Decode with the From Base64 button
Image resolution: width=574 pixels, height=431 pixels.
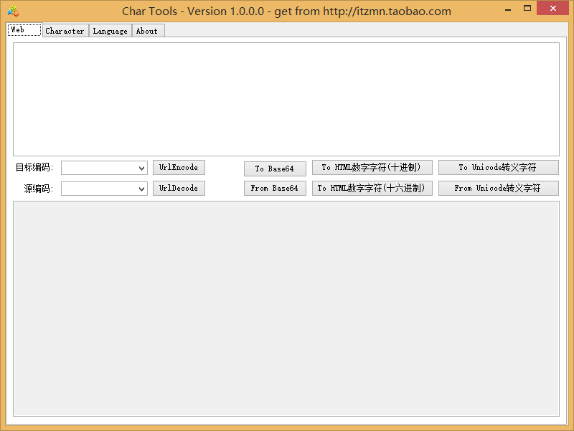tap(275, 188)
